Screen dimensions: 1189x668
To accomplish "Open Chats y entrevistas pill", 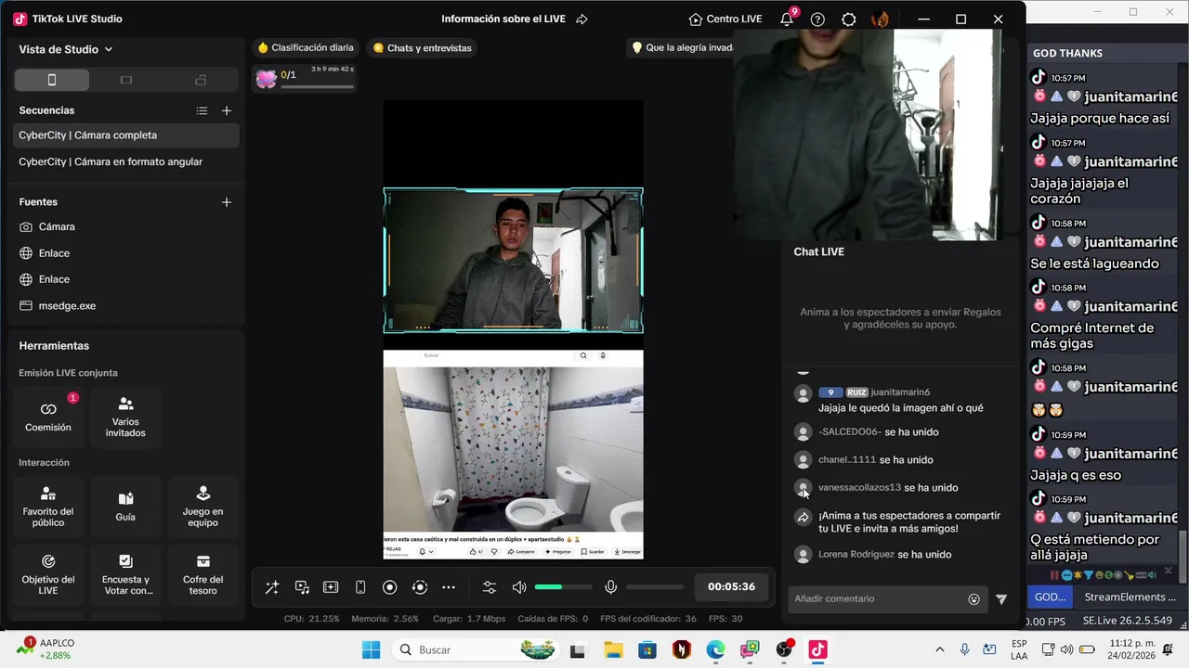I will tap(422, 48).
